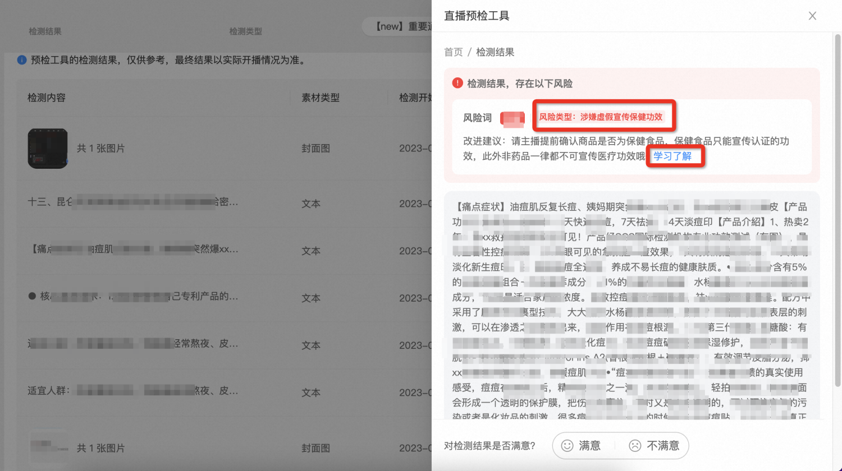Viewport: 842px width, 471px height.
Task: Click the row starting with 适宜人群
Action: 224,392
